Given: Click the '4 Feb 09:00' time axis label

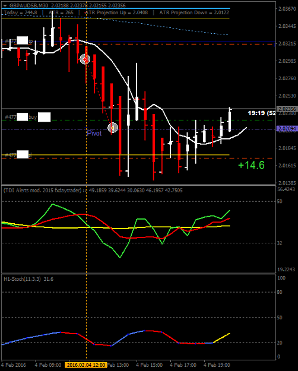Looking at the screenshot, I should point(48,365).
